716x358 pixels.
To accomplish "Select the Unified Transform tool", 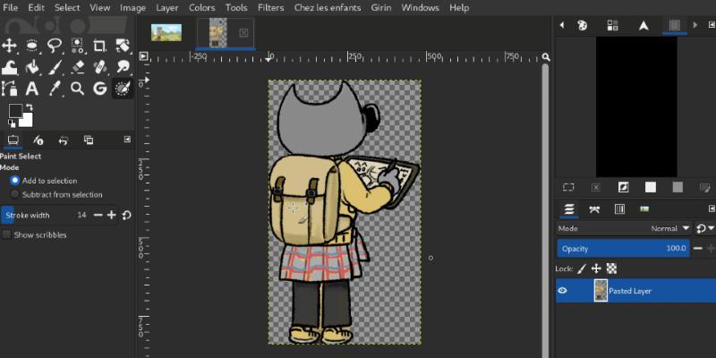I will pyautogui.click(x=123, y=46).
